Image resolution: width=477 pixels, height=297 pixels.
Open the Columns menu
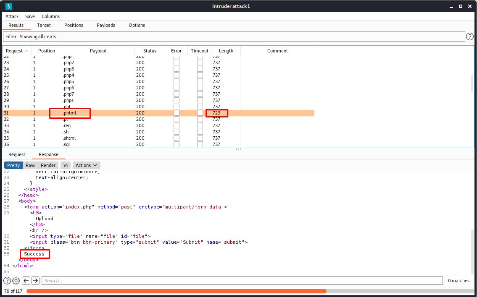[x=50, y=16]
